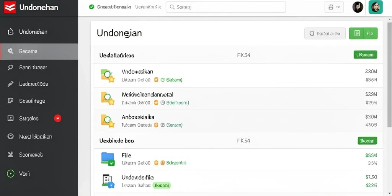Image resolution: width=392 pixels, height=196 pixels.
Task: Click the Fille row name
Action: click(x=126, y=155)
